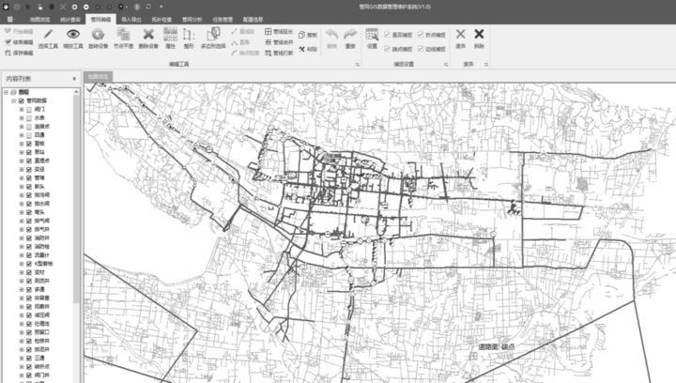Select the 三通 layer row

pyautogui.click(x=39, y=358)
